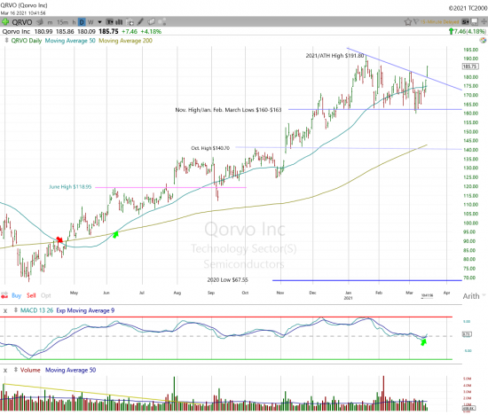488x415 pixels.
Task: Switch to the 15m timeframe
Action: tap(62, 22)
